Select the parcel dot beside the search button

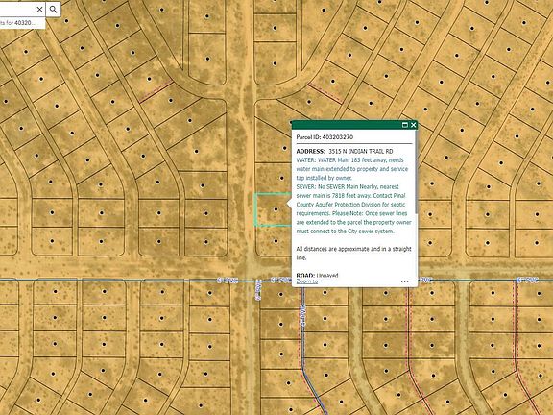[x=66, y=21]
